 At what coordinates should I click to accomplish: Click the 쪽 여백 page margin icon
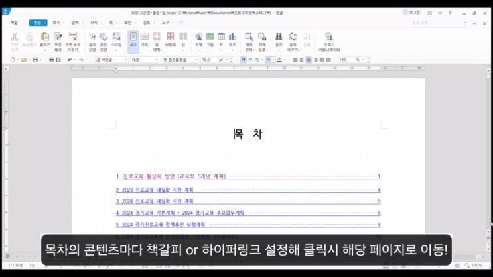pyautogui.click(x=157, y=41)
